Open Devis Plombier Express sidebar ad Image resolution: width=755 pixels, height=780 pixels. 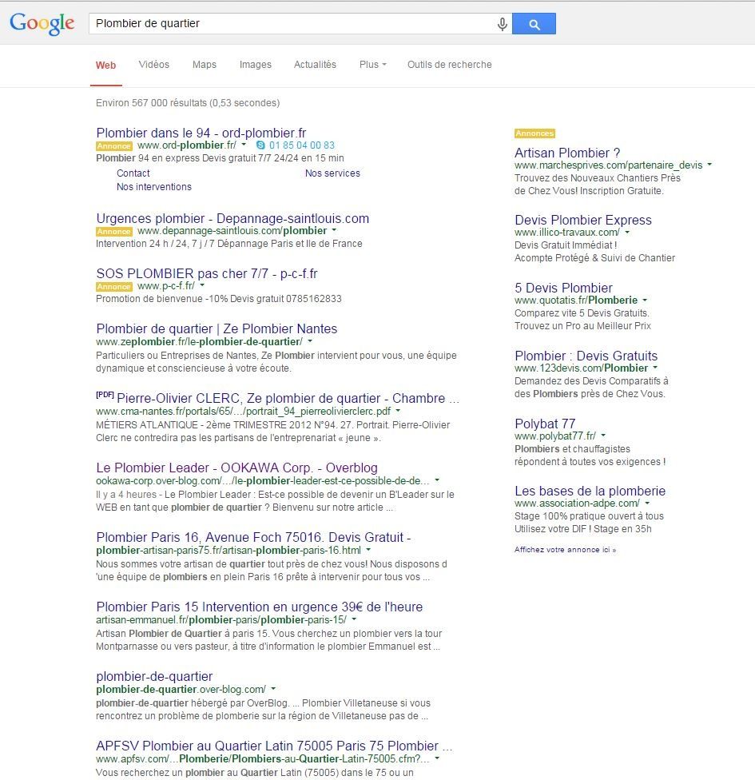pyautogui.click(x=583, y=220)
